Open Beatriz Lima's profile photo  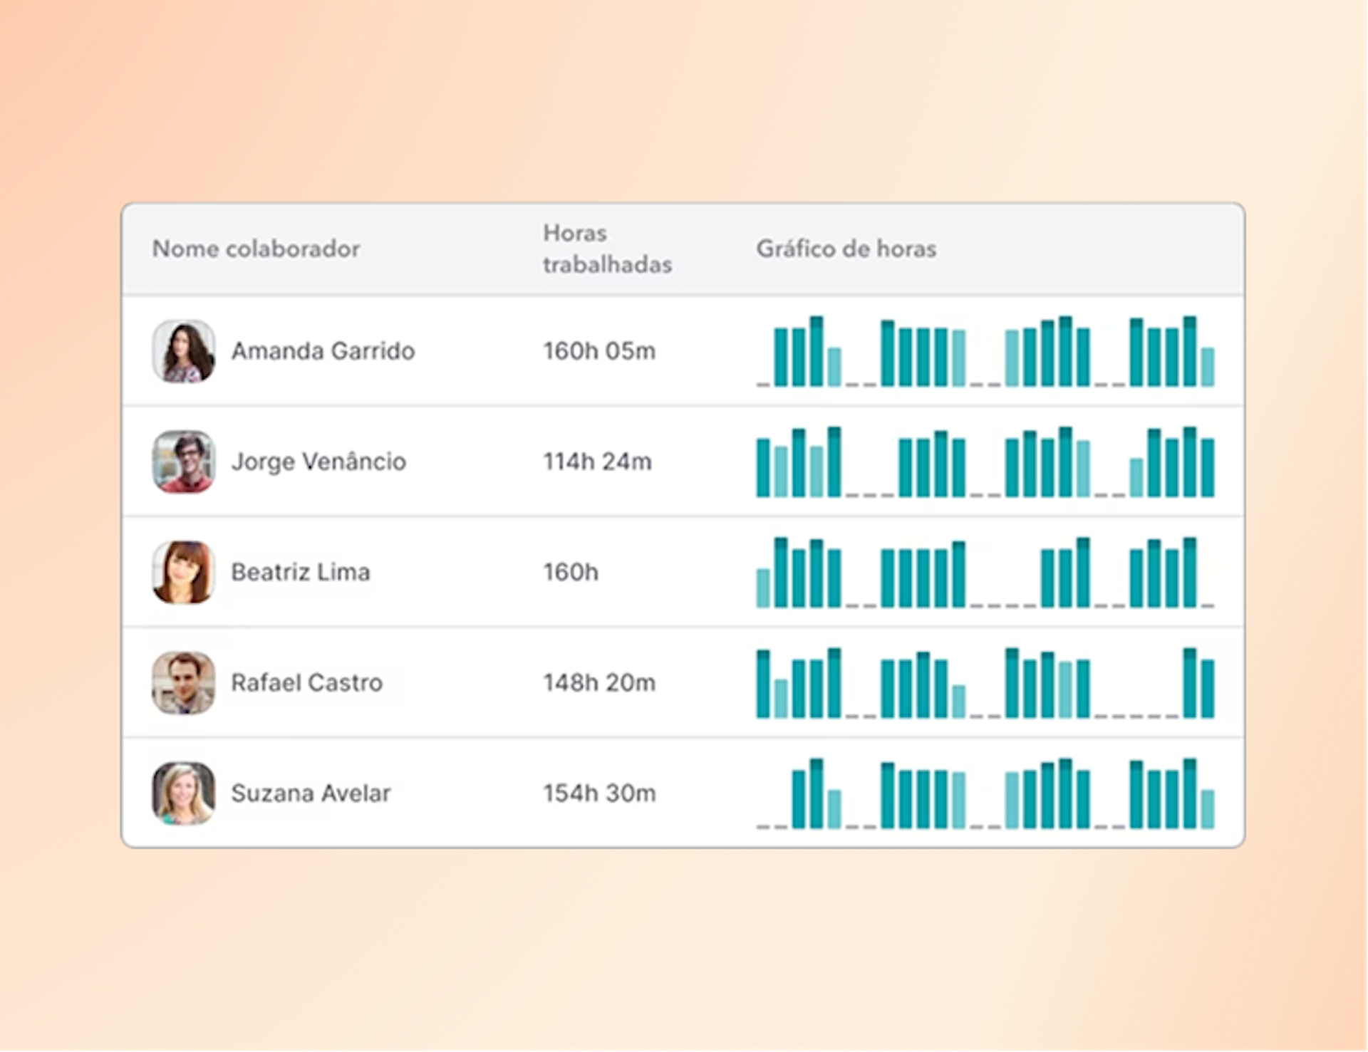click(183, 572)
